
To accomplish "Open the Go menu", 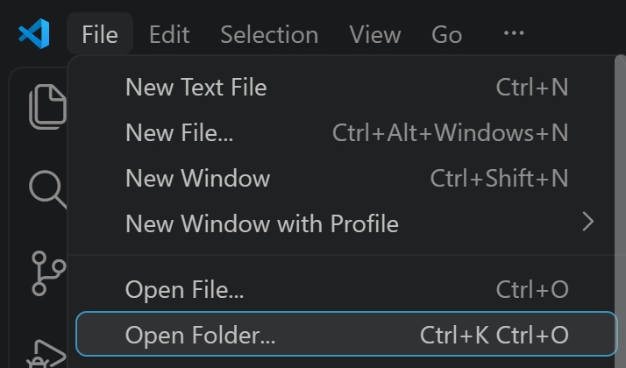I will (447, 34).
